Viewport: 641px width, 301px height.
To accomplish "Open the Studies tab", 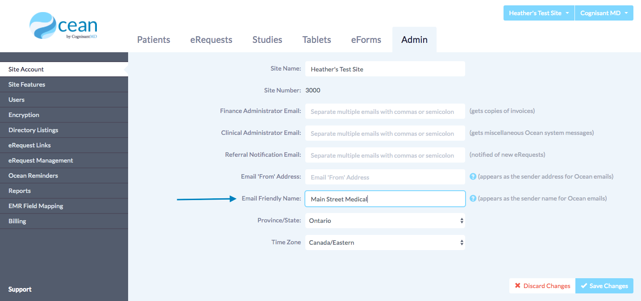I will coord(267,40).
